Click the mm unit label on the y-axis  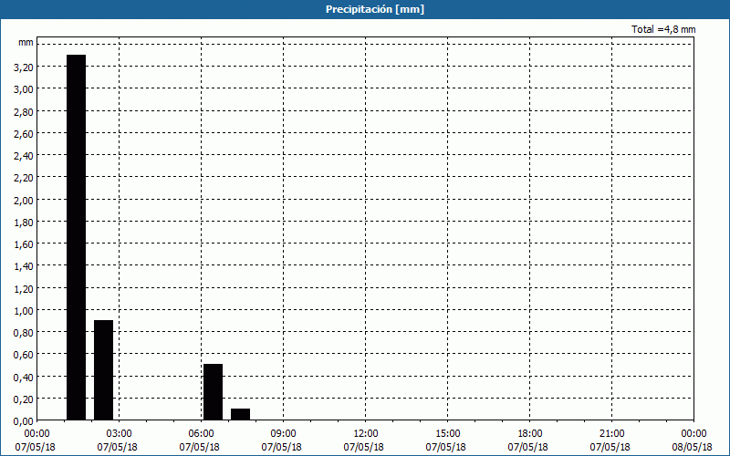point(26,43)
